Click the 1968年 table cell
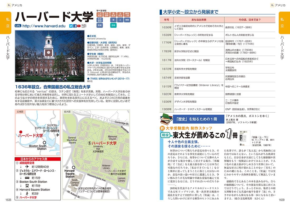The width and height of the screenshot is (290, 202). click(x=166, y=109)
